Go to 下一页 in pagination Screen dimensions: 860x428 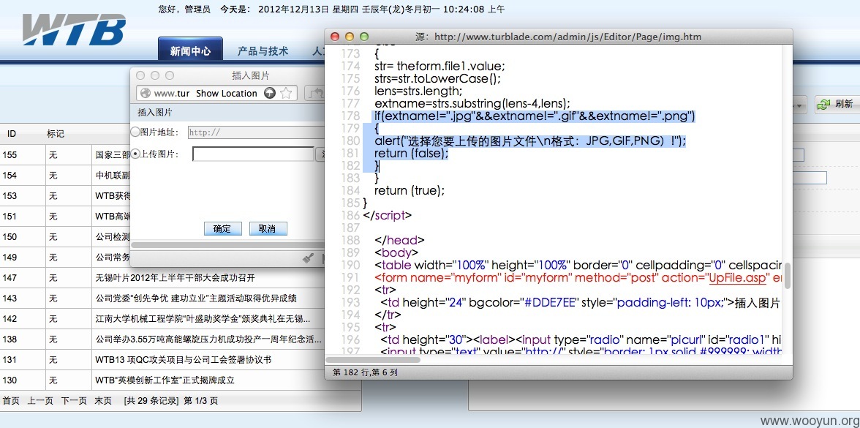tap(73, 401)
